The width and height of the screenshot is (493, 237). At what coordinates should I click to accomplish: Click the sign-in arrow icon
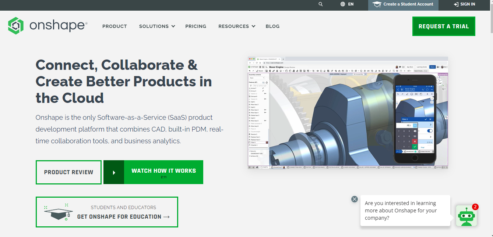click(x=456, y=4)
